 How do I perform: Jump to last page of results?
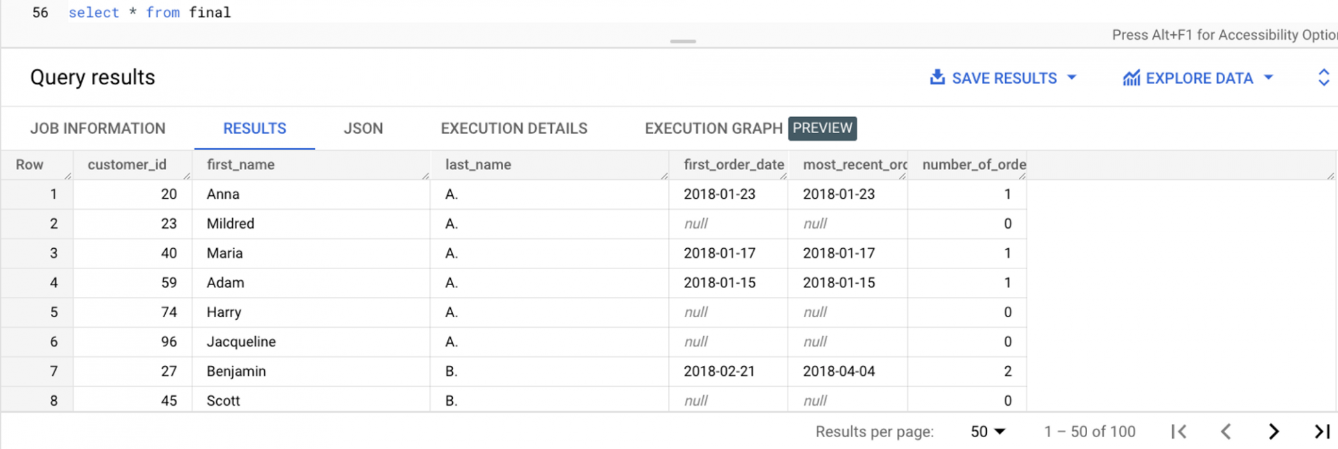coord(1321,432)
